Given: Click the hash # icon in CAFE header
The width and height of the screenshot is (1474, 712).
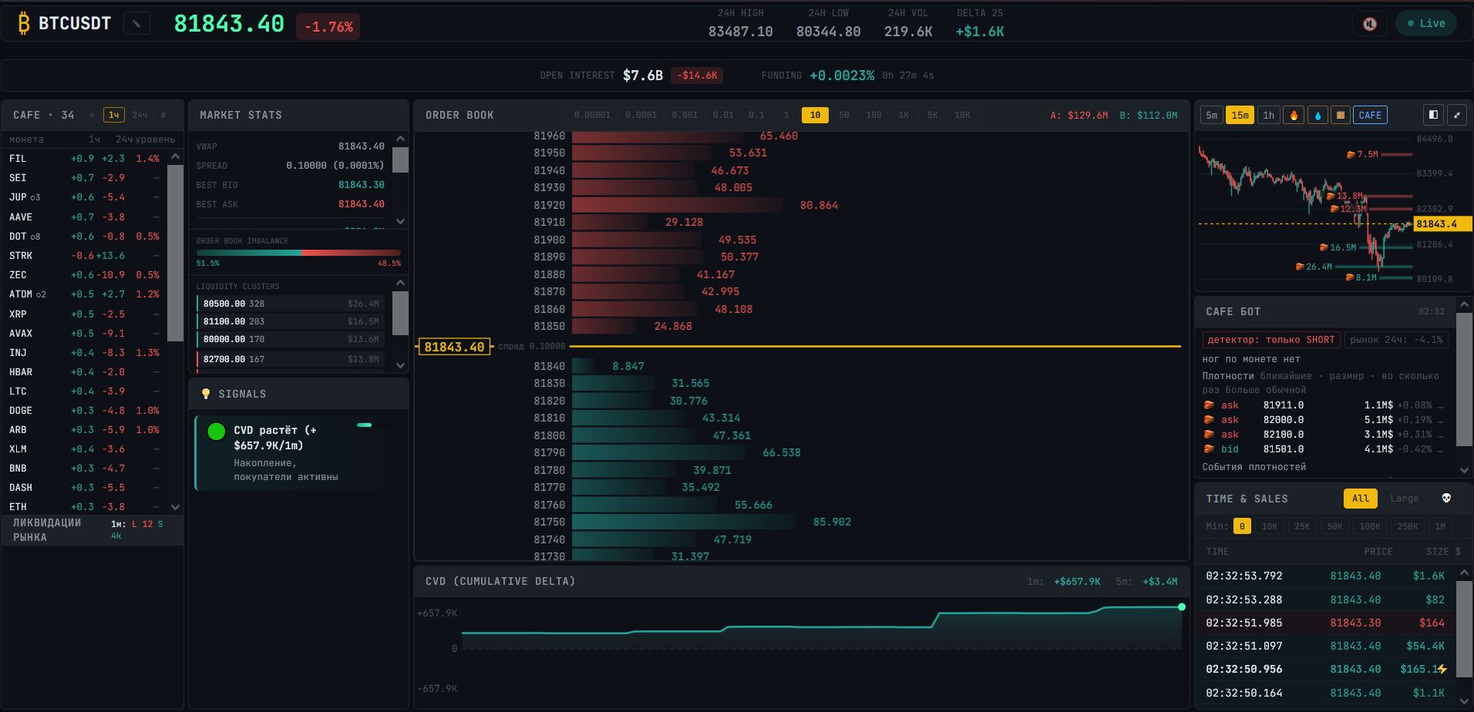Looking at the screenshot, I should 163,115.
